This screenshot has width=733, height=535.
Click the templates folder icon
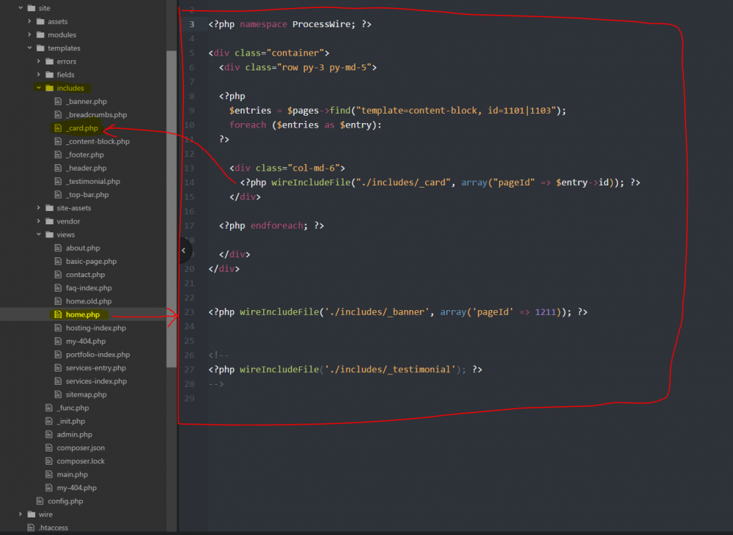coord(40,48)
